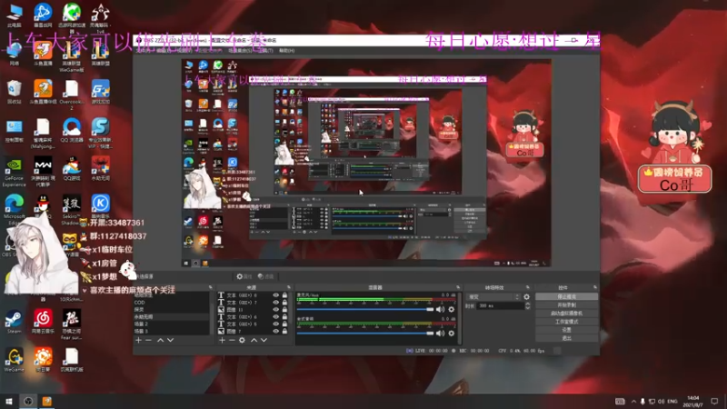Move selected scene up with arrow
The width and height of the screenshot is (727, 409).
tap(161, 340)
